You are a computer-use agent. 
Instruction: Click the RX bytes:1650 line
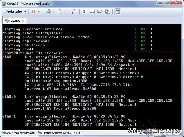click(78, 85)
